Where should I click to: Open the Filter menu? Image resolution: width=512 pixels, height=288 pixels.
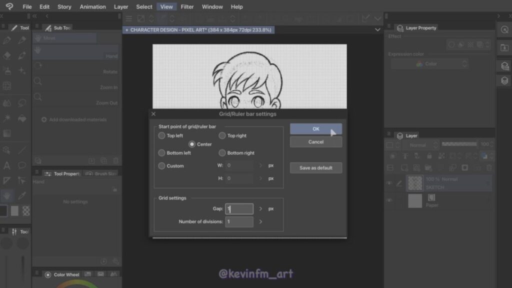tap(187, 6)
